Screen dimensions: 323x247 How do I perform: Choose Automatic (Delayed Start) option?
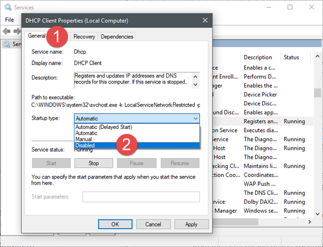click(x=137, y=127)
